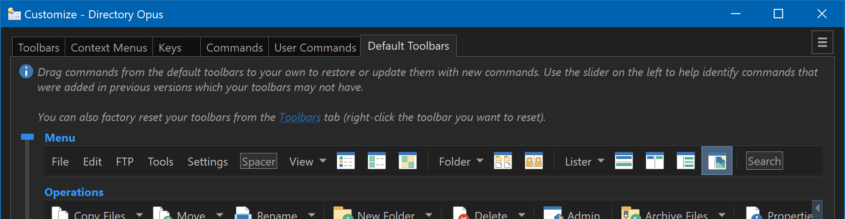The height and width of the screenshot is (219, 845).
Task: Open the Settings menu item
Action: pyautogui.click(x=208, y=162)
